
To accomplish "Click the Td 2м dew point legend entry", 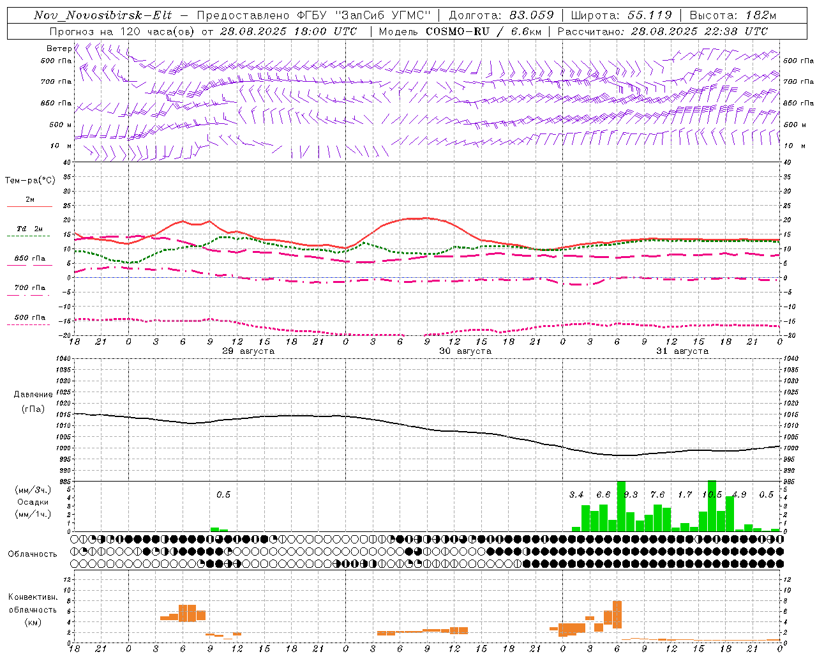I will (x=29, y=229).
